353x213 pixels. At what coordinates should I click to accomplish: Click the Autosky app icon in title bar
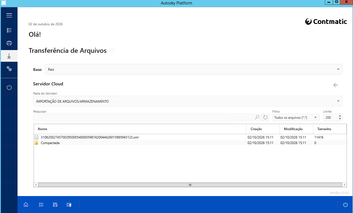4,3
